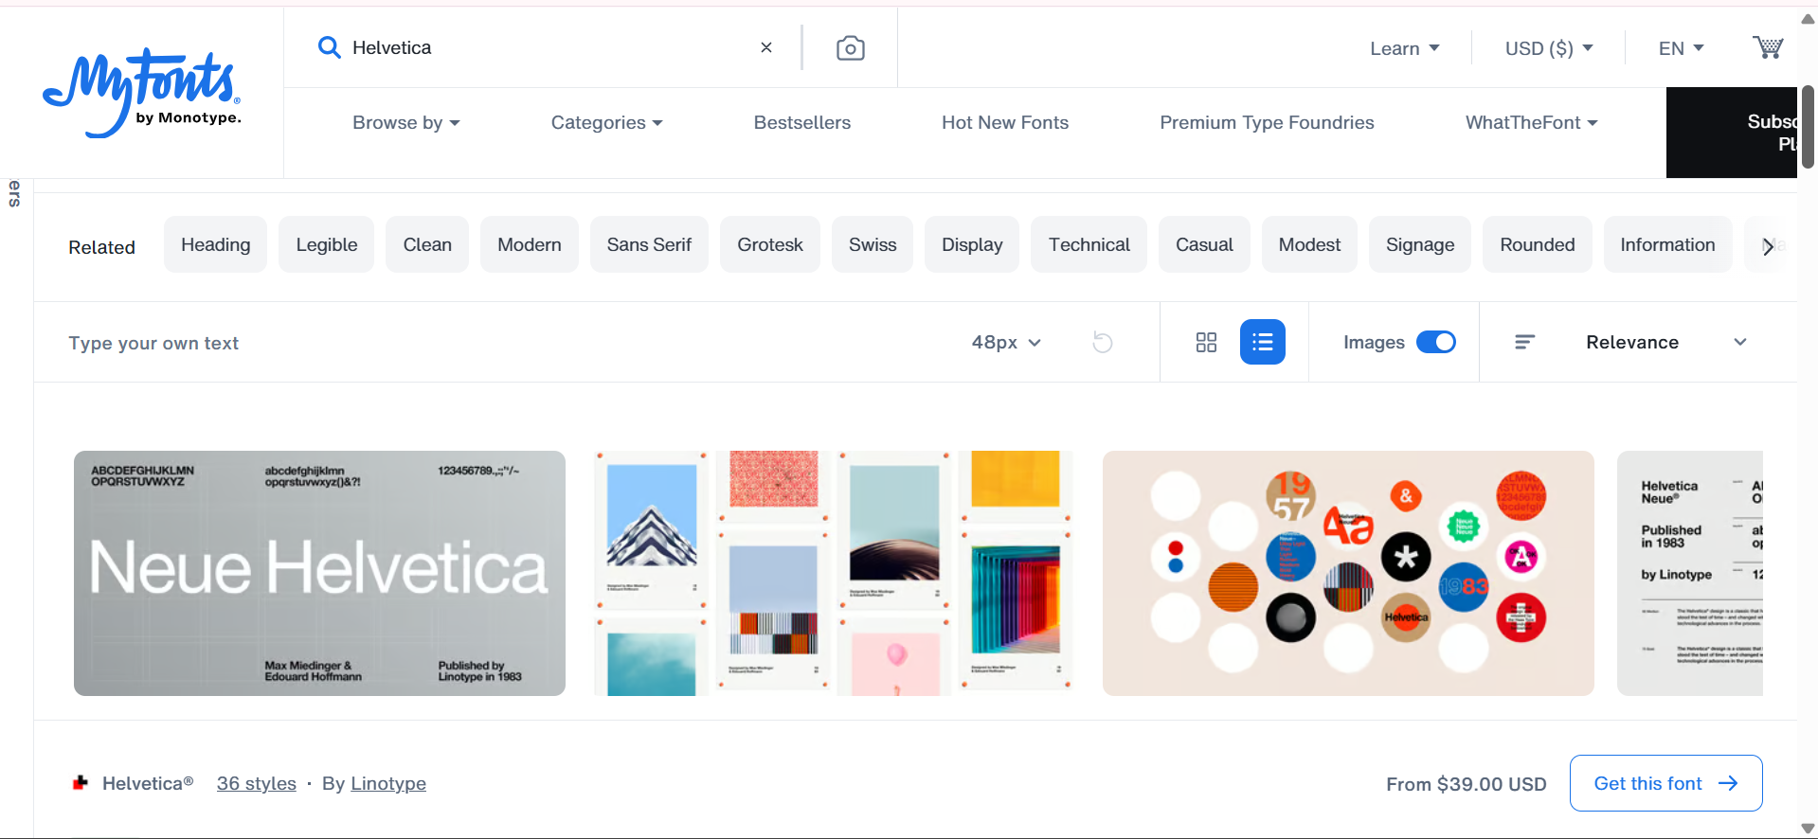Open the Helvetica Neue info specimen image
1818x839 pixels.
[x=1690, y=573]
